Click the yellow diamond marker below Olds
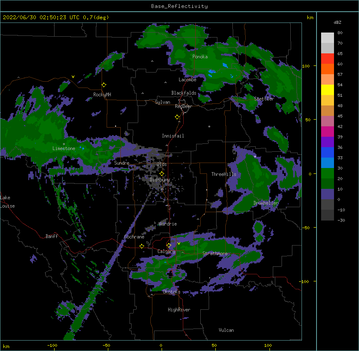359x351 pixels. coord(162,174)
